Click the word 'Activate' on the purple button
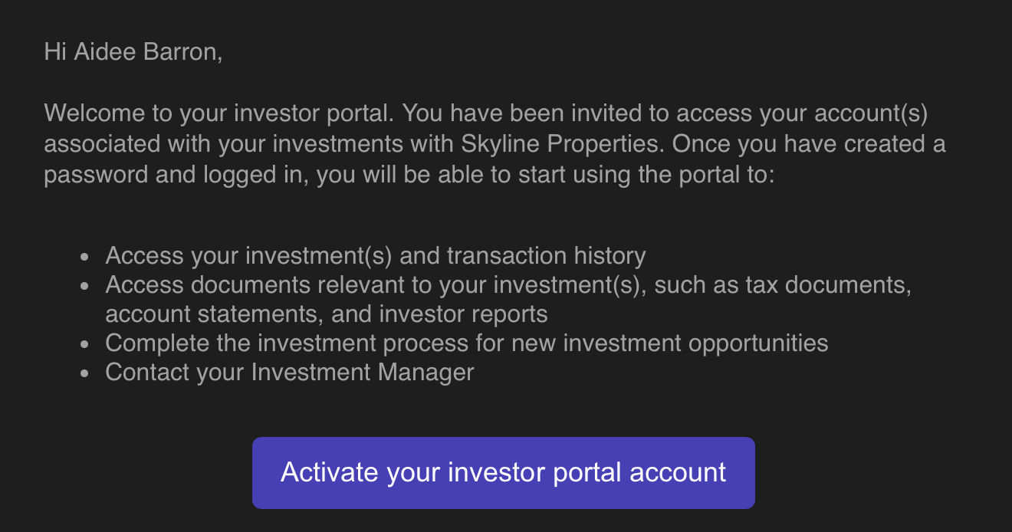This screenshot has width=1012, height=532. pos(330,472)
